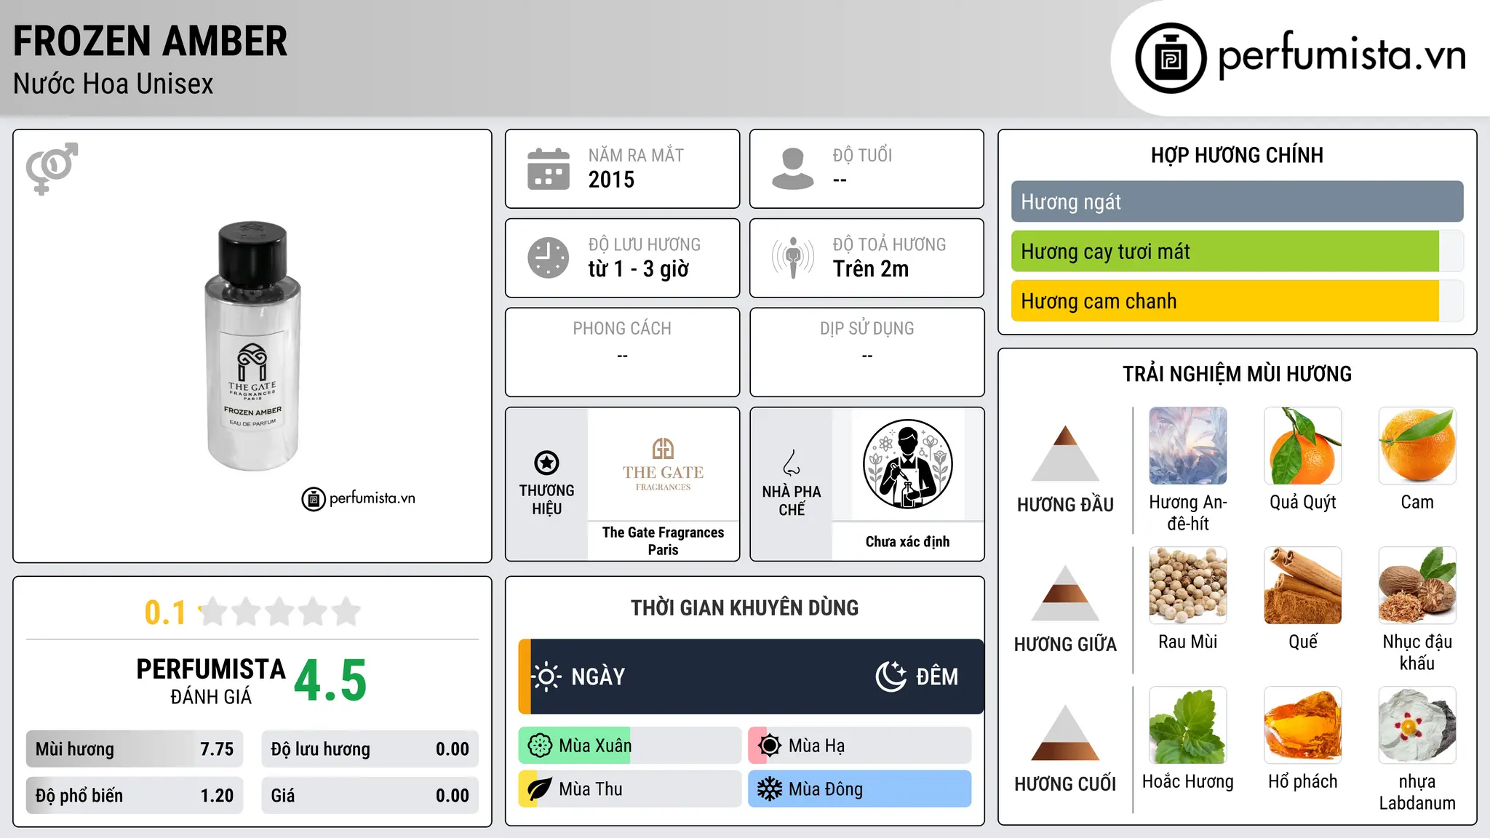Select the Quế cinnamon note image
Viewport: 1490px width, 838px height.
point(1303,586)
